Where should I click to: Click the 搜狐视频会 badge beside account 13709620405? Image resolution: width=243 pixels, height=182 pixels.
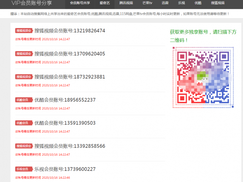(x=24, y=53)
